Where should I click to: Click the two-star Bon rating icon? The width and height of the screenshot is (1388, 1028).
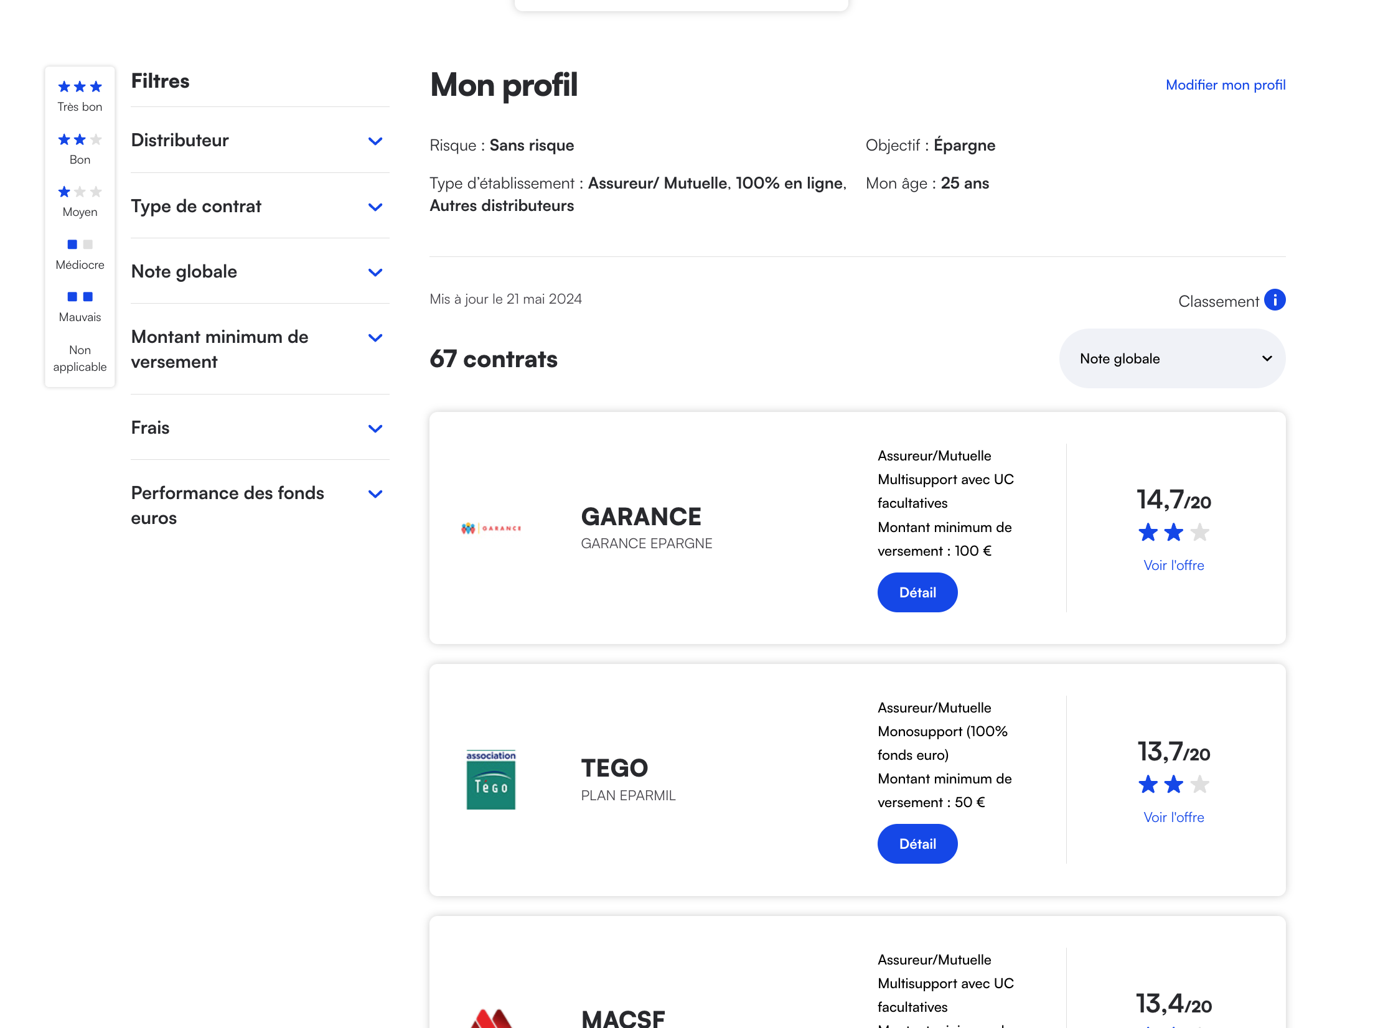[80, 139]
